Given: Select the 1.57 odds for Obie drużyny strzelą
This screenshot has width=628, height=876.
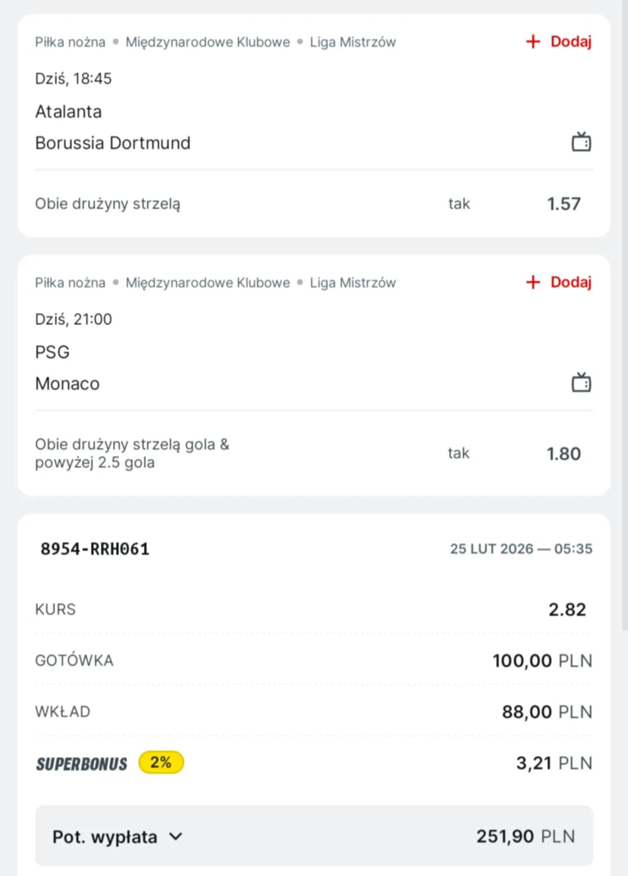Looking at the screenshot, I should [x=563, y=204].
